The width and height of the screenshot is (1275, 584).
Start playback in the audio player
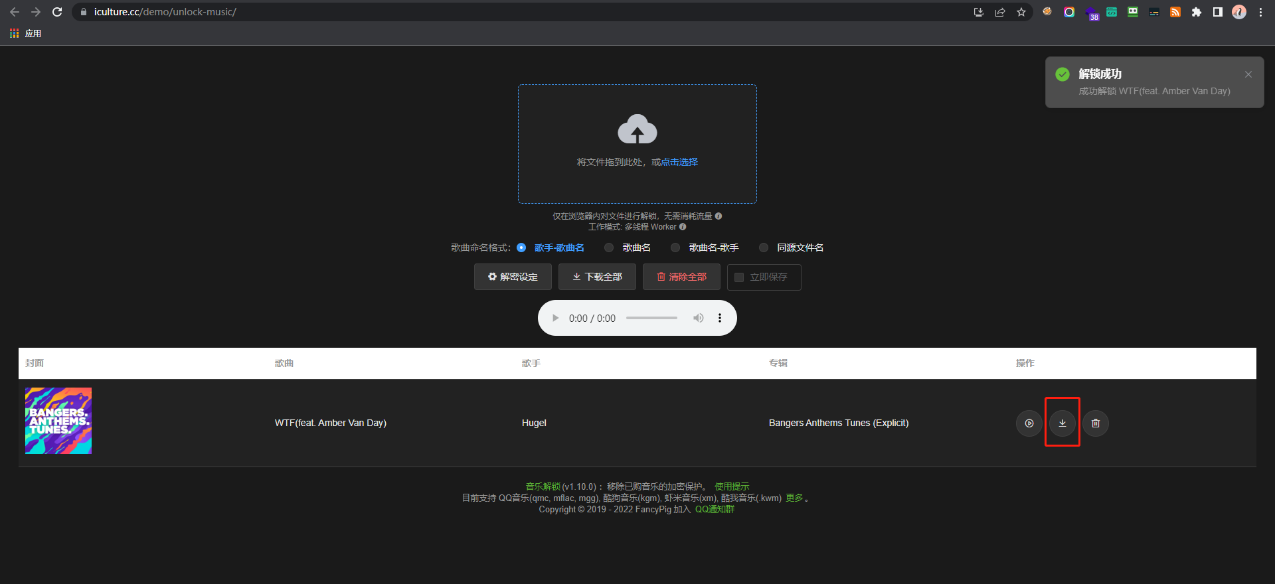click(x=556, y=318)
